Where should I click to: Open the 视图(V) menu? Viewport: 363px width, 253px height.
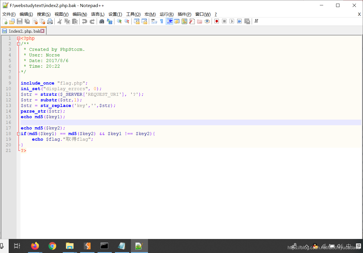coord(62,14)
